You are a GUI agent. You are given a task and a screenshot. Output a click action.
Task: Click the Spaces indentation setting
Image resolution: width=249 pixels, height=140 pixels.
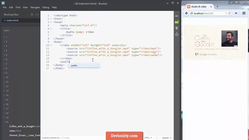point(167,138)
